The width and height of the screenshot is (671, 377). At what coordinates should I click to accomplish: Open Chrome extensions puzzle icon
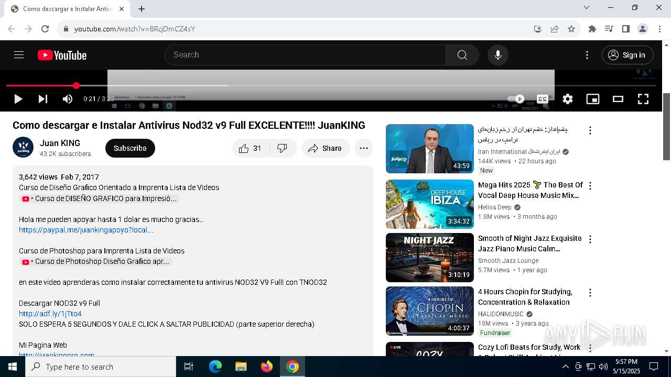tap(592, 29)
